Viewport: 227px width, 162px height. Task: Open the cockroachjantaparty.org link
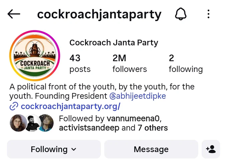70,106
